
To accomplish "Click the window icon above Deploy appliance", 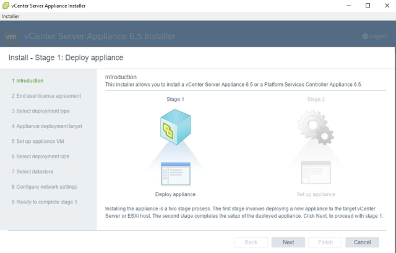I will 176,174.
